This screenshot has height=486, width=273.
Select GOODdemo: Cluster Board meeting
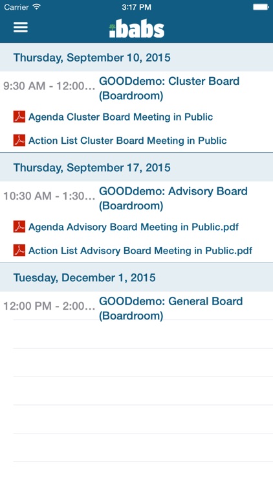click(x=169, y=88)
